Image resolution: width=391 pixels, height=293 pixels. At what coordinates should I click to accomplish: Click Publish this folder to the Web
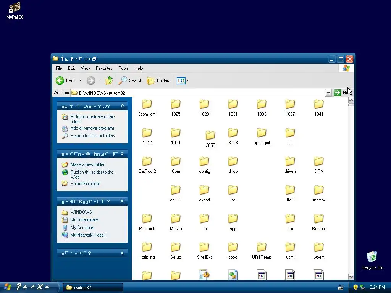(x=92, y=174)
